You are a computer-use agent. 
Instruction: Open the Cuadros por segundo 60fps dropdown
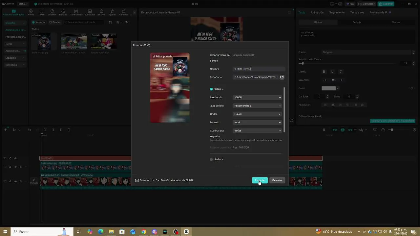click(257, 131)
